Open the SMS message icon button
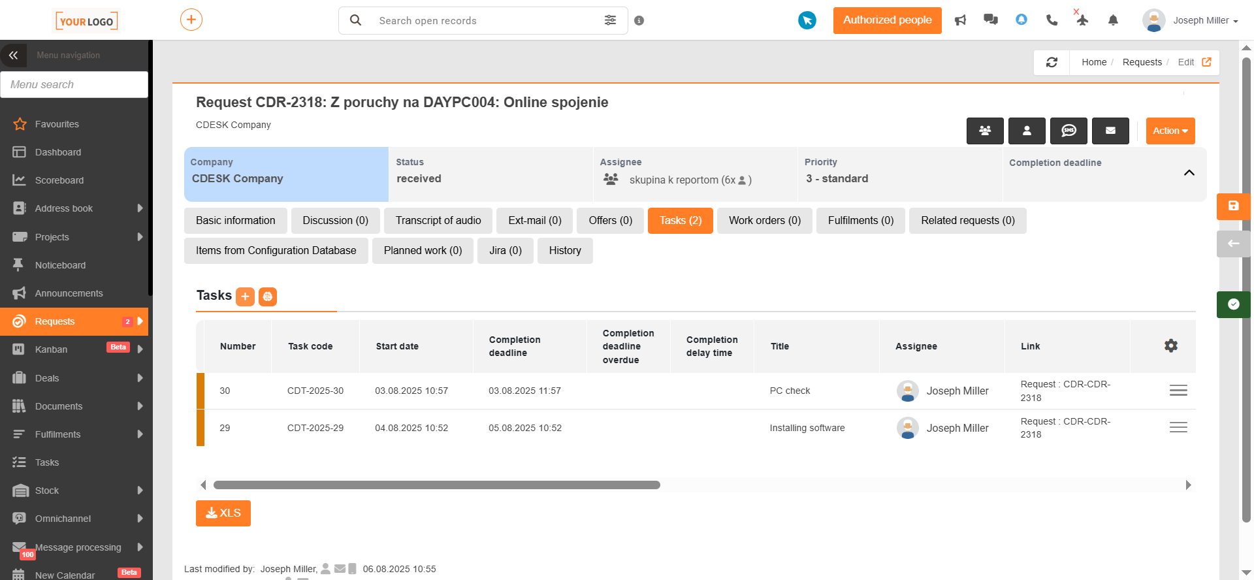1254x580 pixels. (x=1069, y=131)
